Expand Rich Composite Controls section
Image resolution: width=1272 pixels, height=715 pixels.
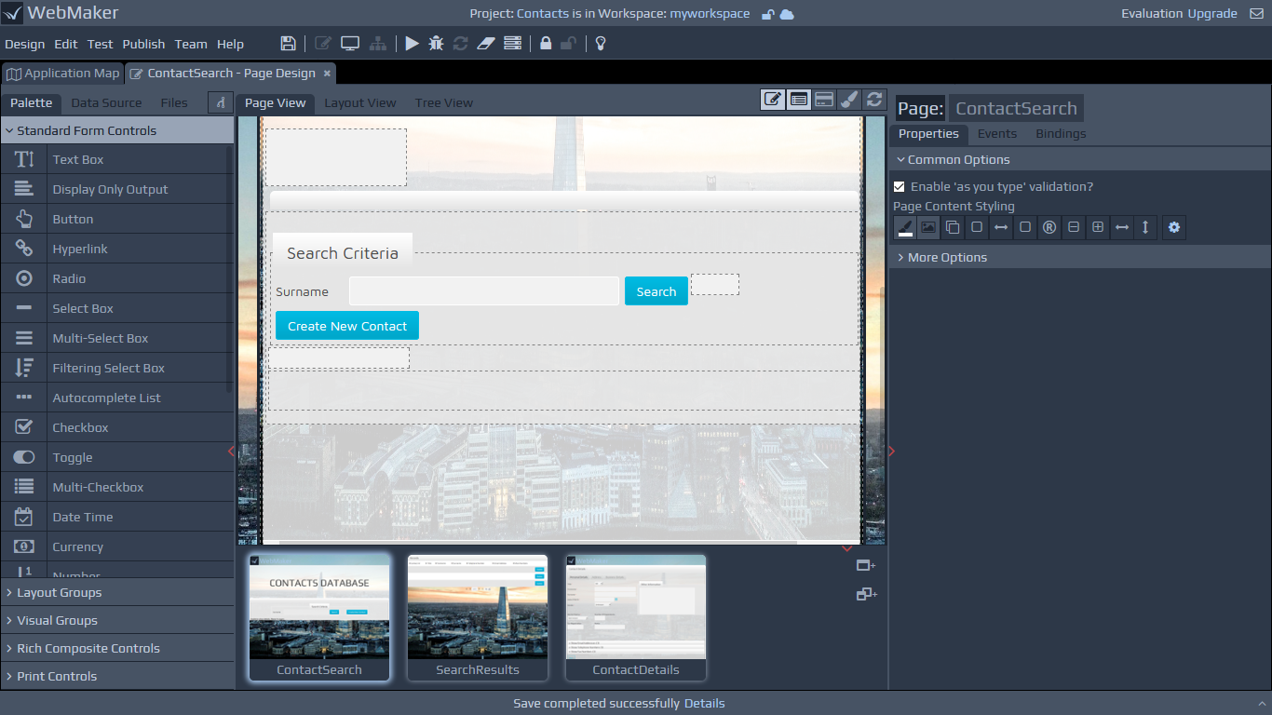(x=117, y=648)
